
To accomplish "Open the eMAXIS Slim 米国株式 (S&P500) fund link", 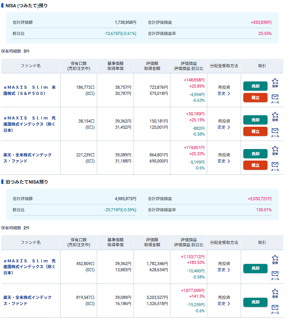I will click(30, 90).
